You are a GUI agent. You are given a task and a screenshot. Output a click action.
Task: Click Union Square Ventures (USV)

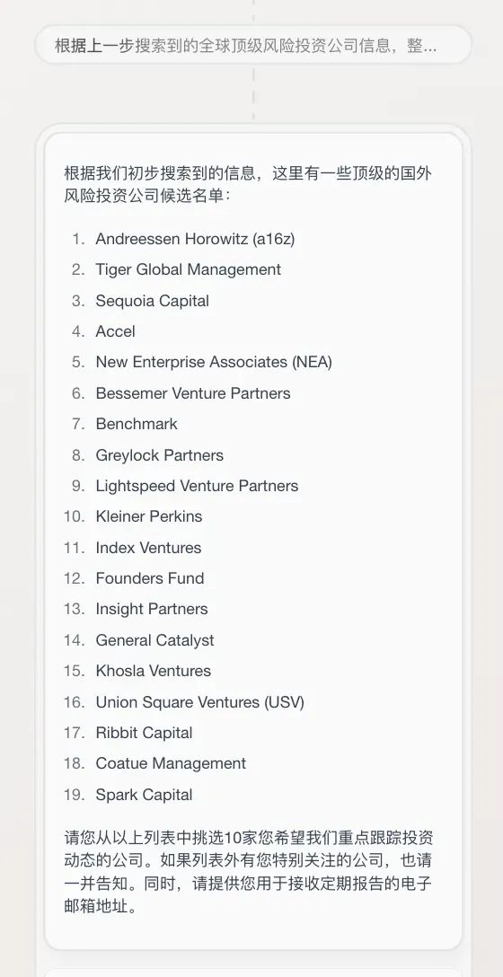point(200,702)
